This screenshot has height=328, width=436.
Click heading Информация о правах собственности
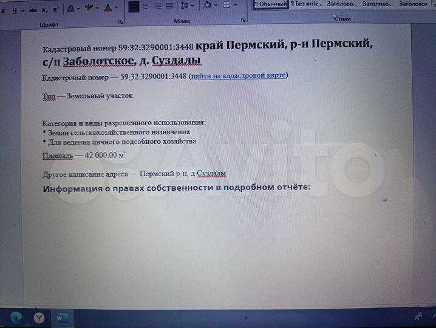tap(177, 188)
